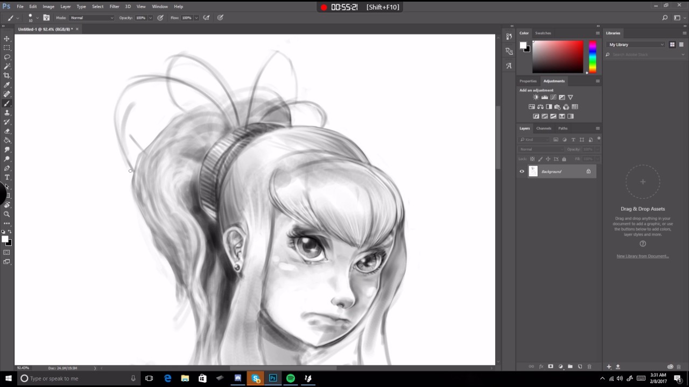The width and height of the screenshot is (689, 387).
Task: Open the Color panel menu
Action: coord(597,33)
